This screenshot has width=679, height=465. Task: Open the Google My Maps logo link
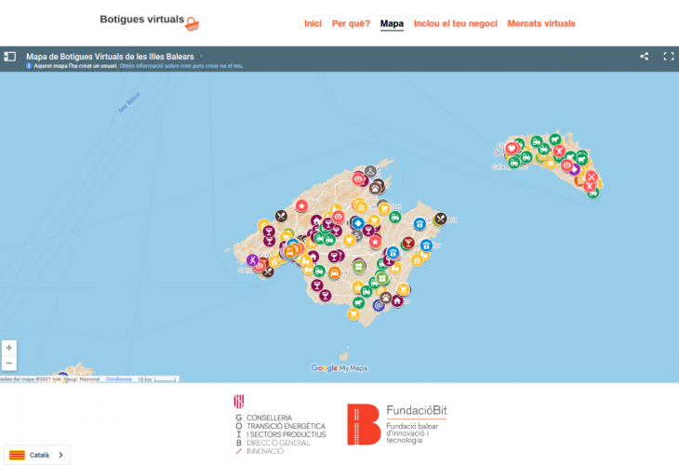tap(339, 368)
